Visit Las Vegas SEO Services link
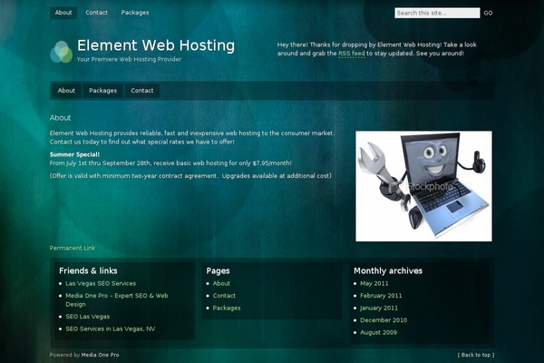Viewport: 544px width, 363px height. pyautogui.click(x=101, y=283)
